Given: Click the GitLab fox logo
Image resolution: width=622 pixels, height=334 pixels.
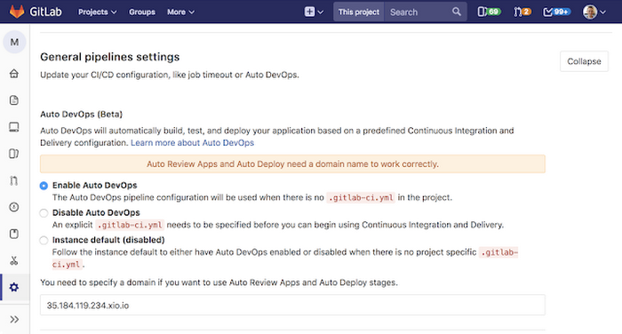Looking at the screenshot, I should coord(17,12).
